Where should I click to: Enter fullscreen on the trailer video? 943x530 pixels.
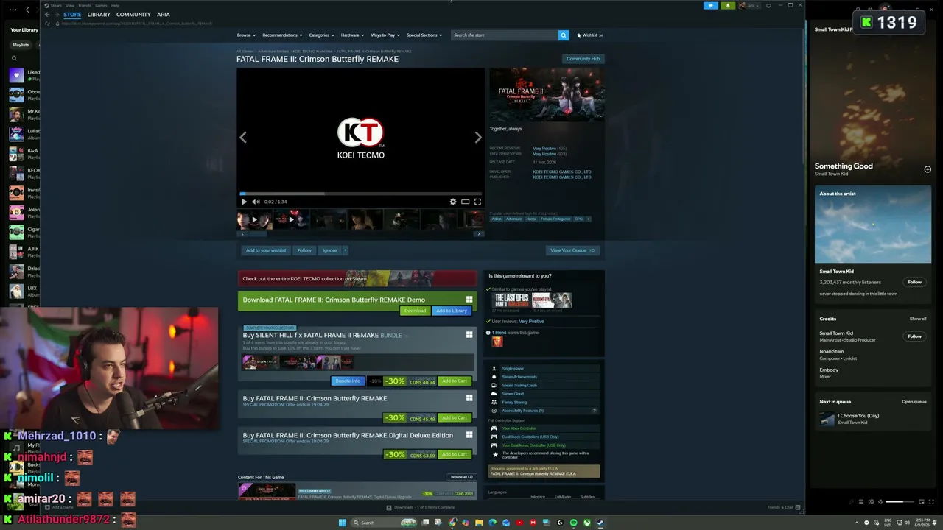click(477, 202)
